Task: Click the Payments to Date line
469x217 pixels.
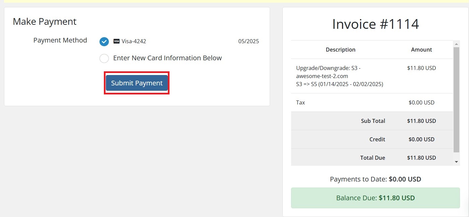Action: tap(376, 179)
